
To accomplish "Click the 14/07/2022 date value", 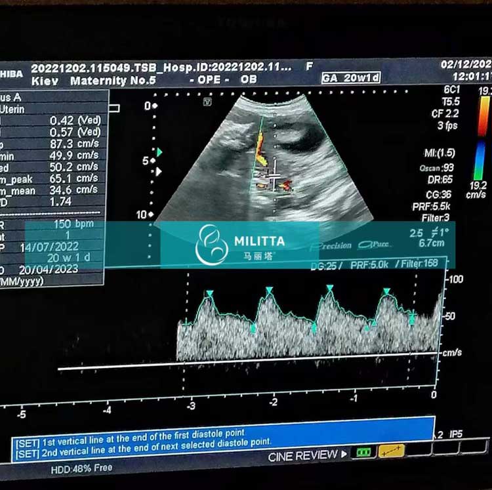I will [49, 247].
